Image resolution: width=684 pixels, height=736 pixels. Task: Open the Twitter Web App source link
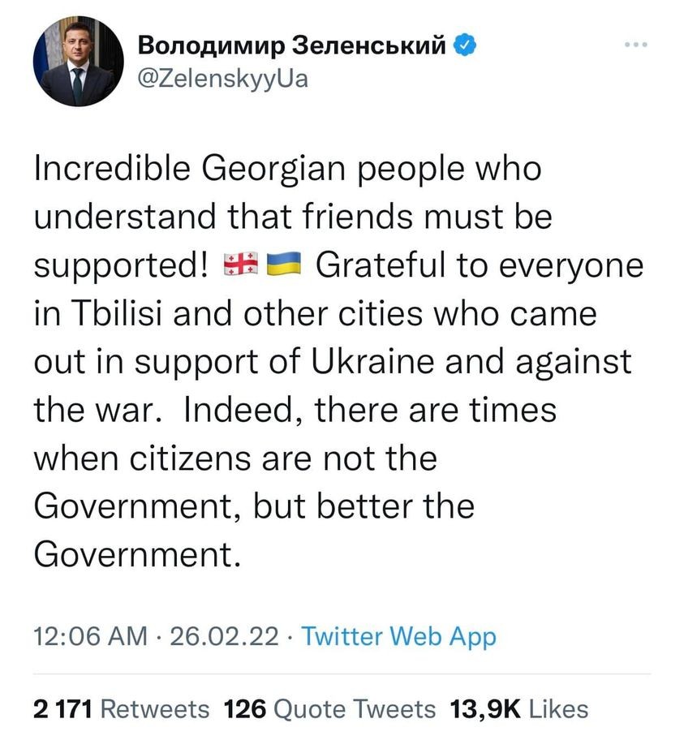click(398, 636)
